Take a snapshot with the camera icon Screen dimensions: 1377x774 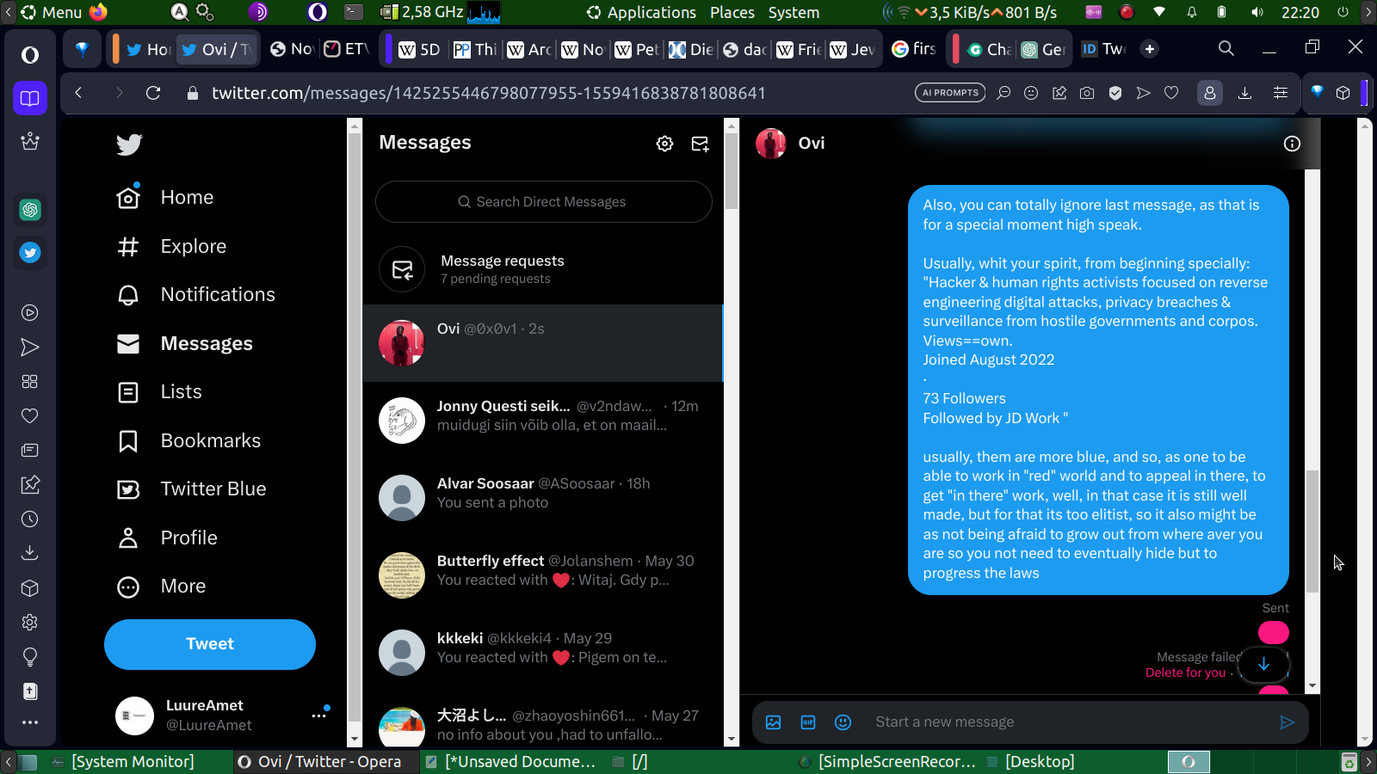pyautogui.click(x=1087, y=93)
